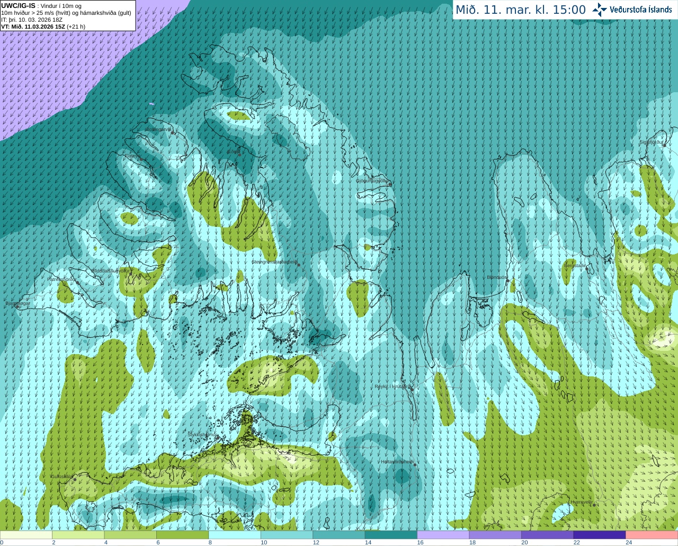The height and width of the screenshot is (546, 678).
Task: Click the Holtavörðuheiði station label
Action: 397,462
